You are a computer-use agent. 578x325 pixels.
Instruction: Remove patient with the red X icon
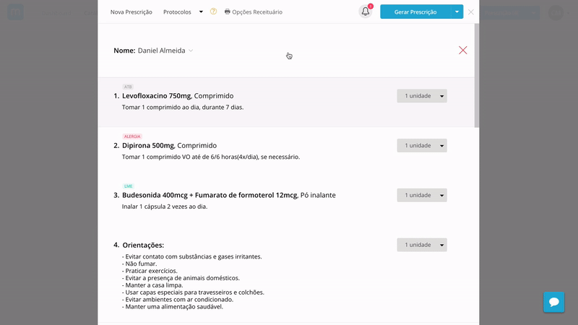pos(462,50)
